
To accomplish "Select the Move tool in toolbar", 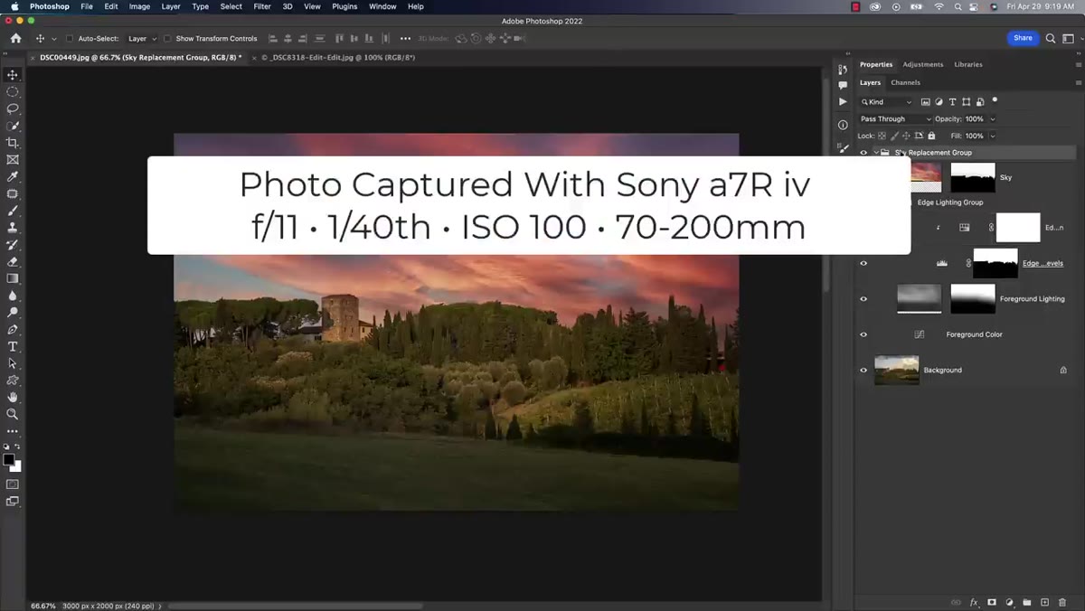I will [13, 75].
